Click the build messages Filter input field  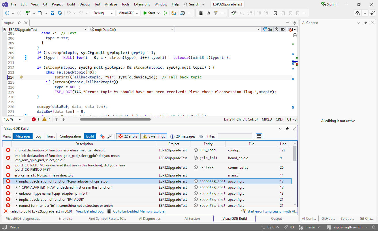(x=235, y=136)
